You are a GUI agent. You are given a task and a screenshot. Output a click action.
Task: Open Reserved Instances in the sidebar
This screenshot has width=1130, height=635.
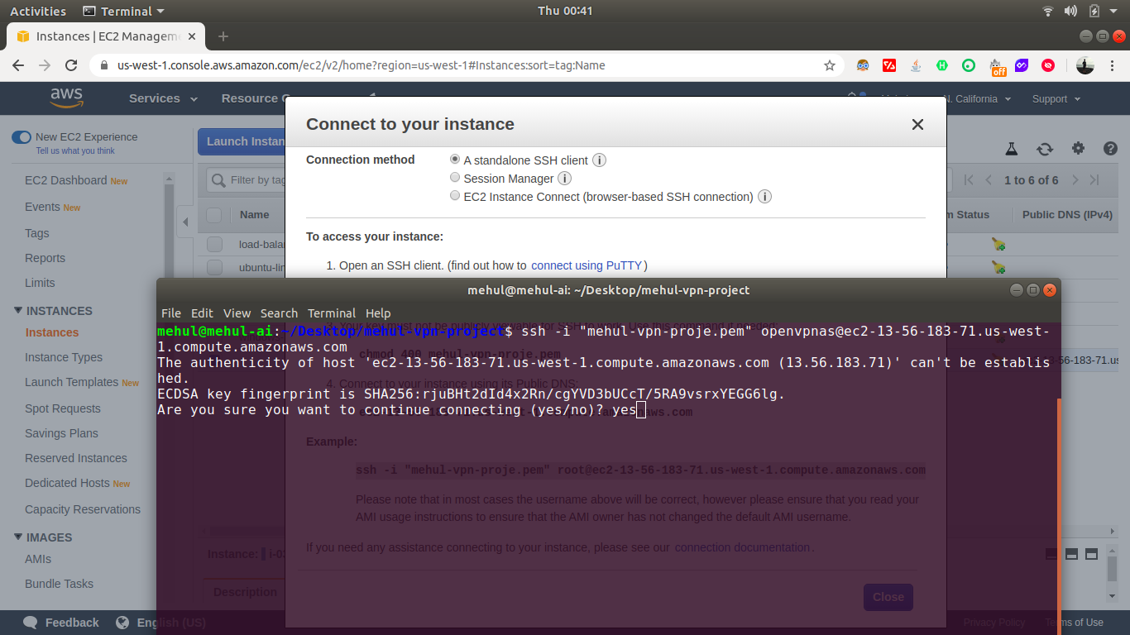(76, 458)
